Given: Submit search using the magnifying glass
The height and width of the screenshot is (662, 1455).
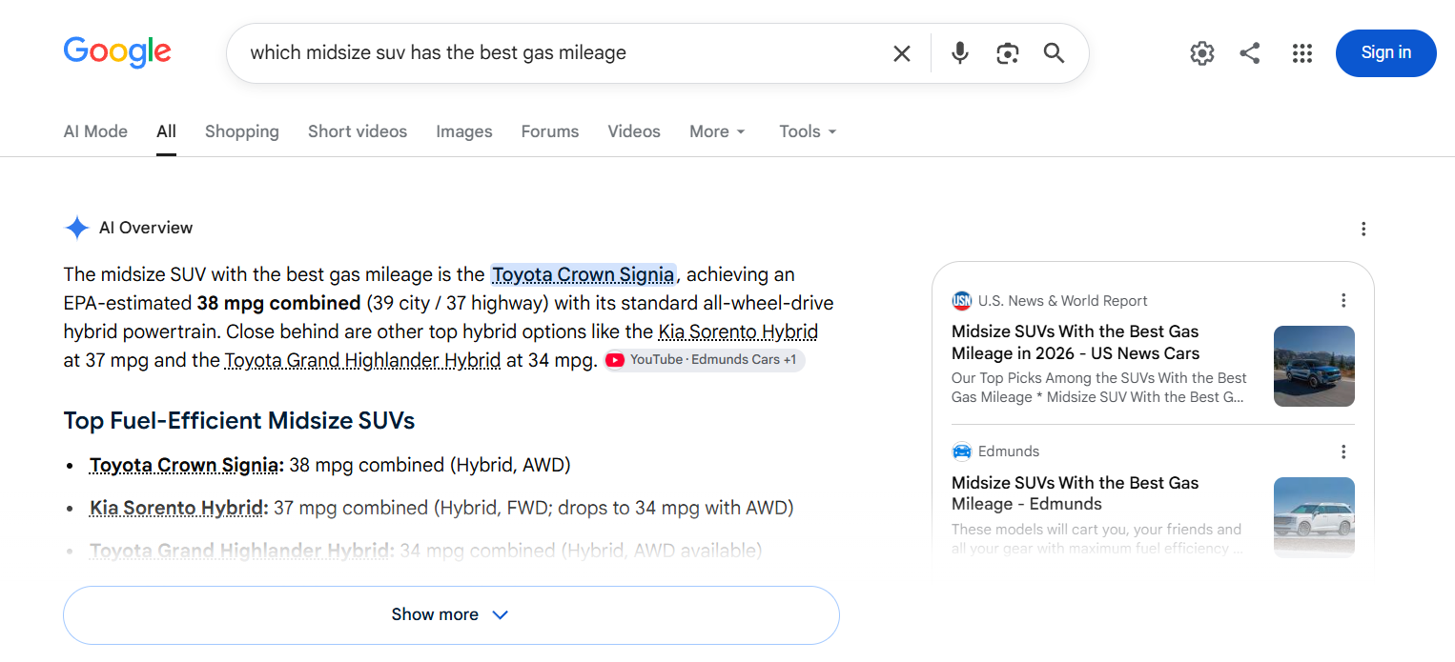Looking at the screenshot, I should (x=1054, y=53).
